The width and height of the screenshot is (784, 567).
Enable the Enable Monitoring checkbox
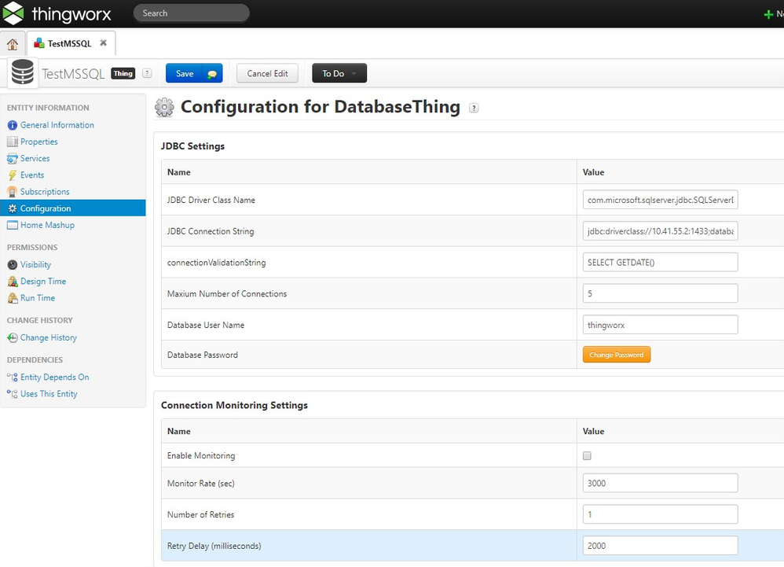click(x=587, y=456)
